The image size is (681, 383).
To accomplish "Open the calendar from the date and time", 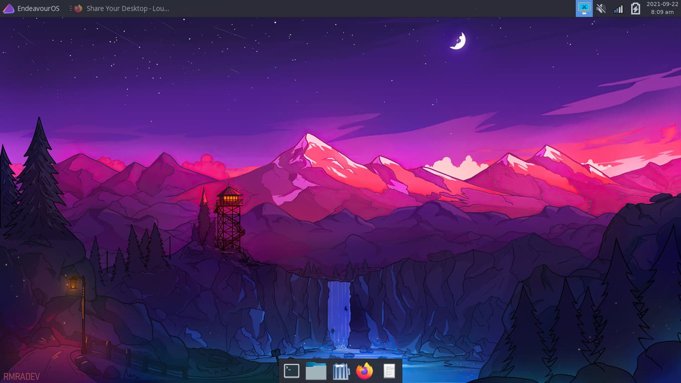I will [662, 8].
